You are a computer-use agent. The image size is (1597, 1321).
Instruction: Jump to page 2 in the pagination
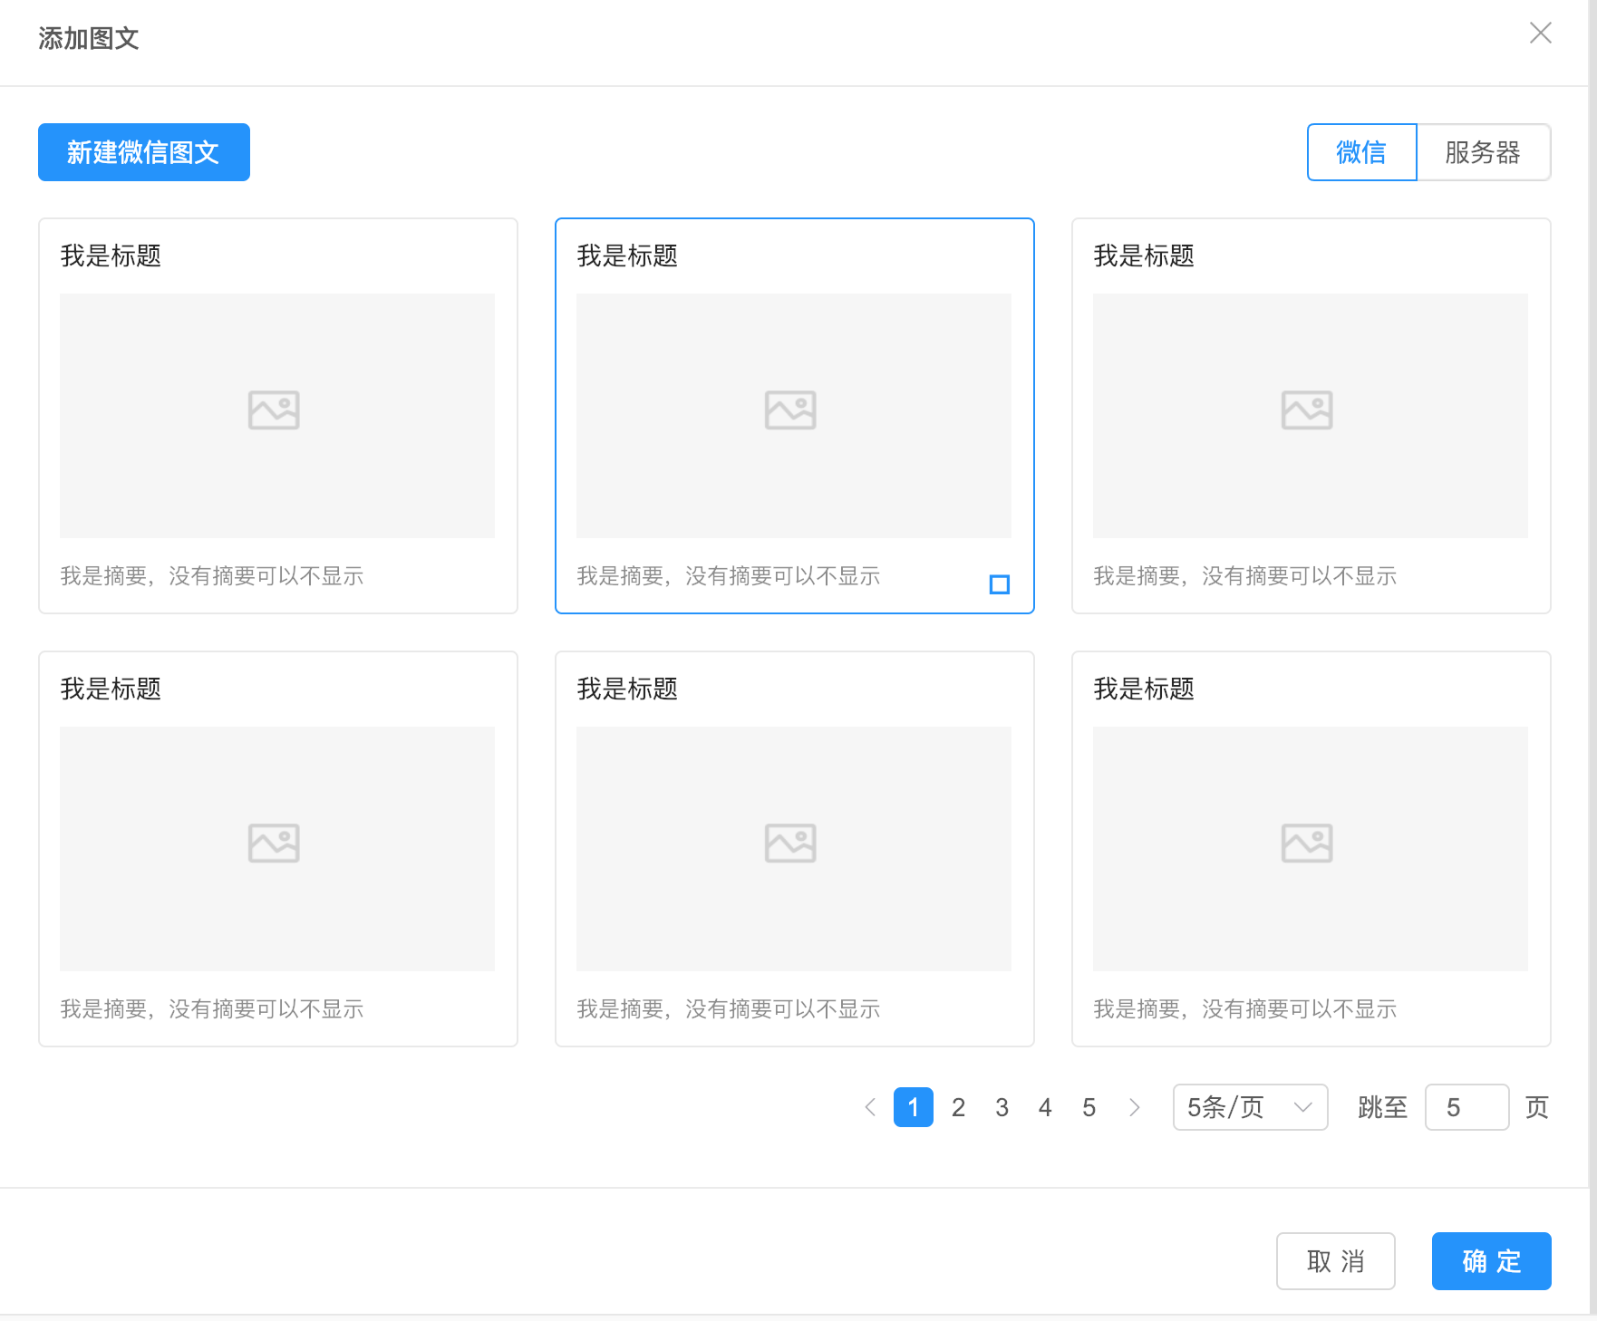(x=958, y=1107)
